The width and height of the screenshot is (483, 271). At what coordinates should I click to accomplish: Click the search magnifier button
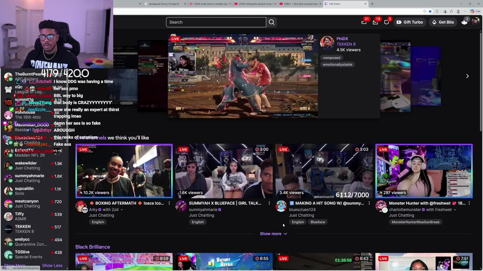[x=271, y=22]
